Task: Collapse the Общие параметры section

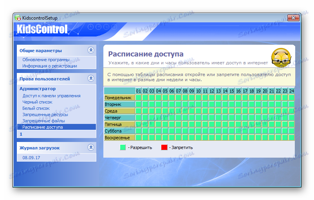Action: pyautogui.click(x=91, y=50)
